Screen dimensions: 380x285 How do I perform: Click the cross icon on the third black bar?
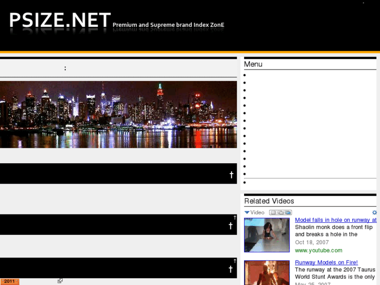pos(231,269)
